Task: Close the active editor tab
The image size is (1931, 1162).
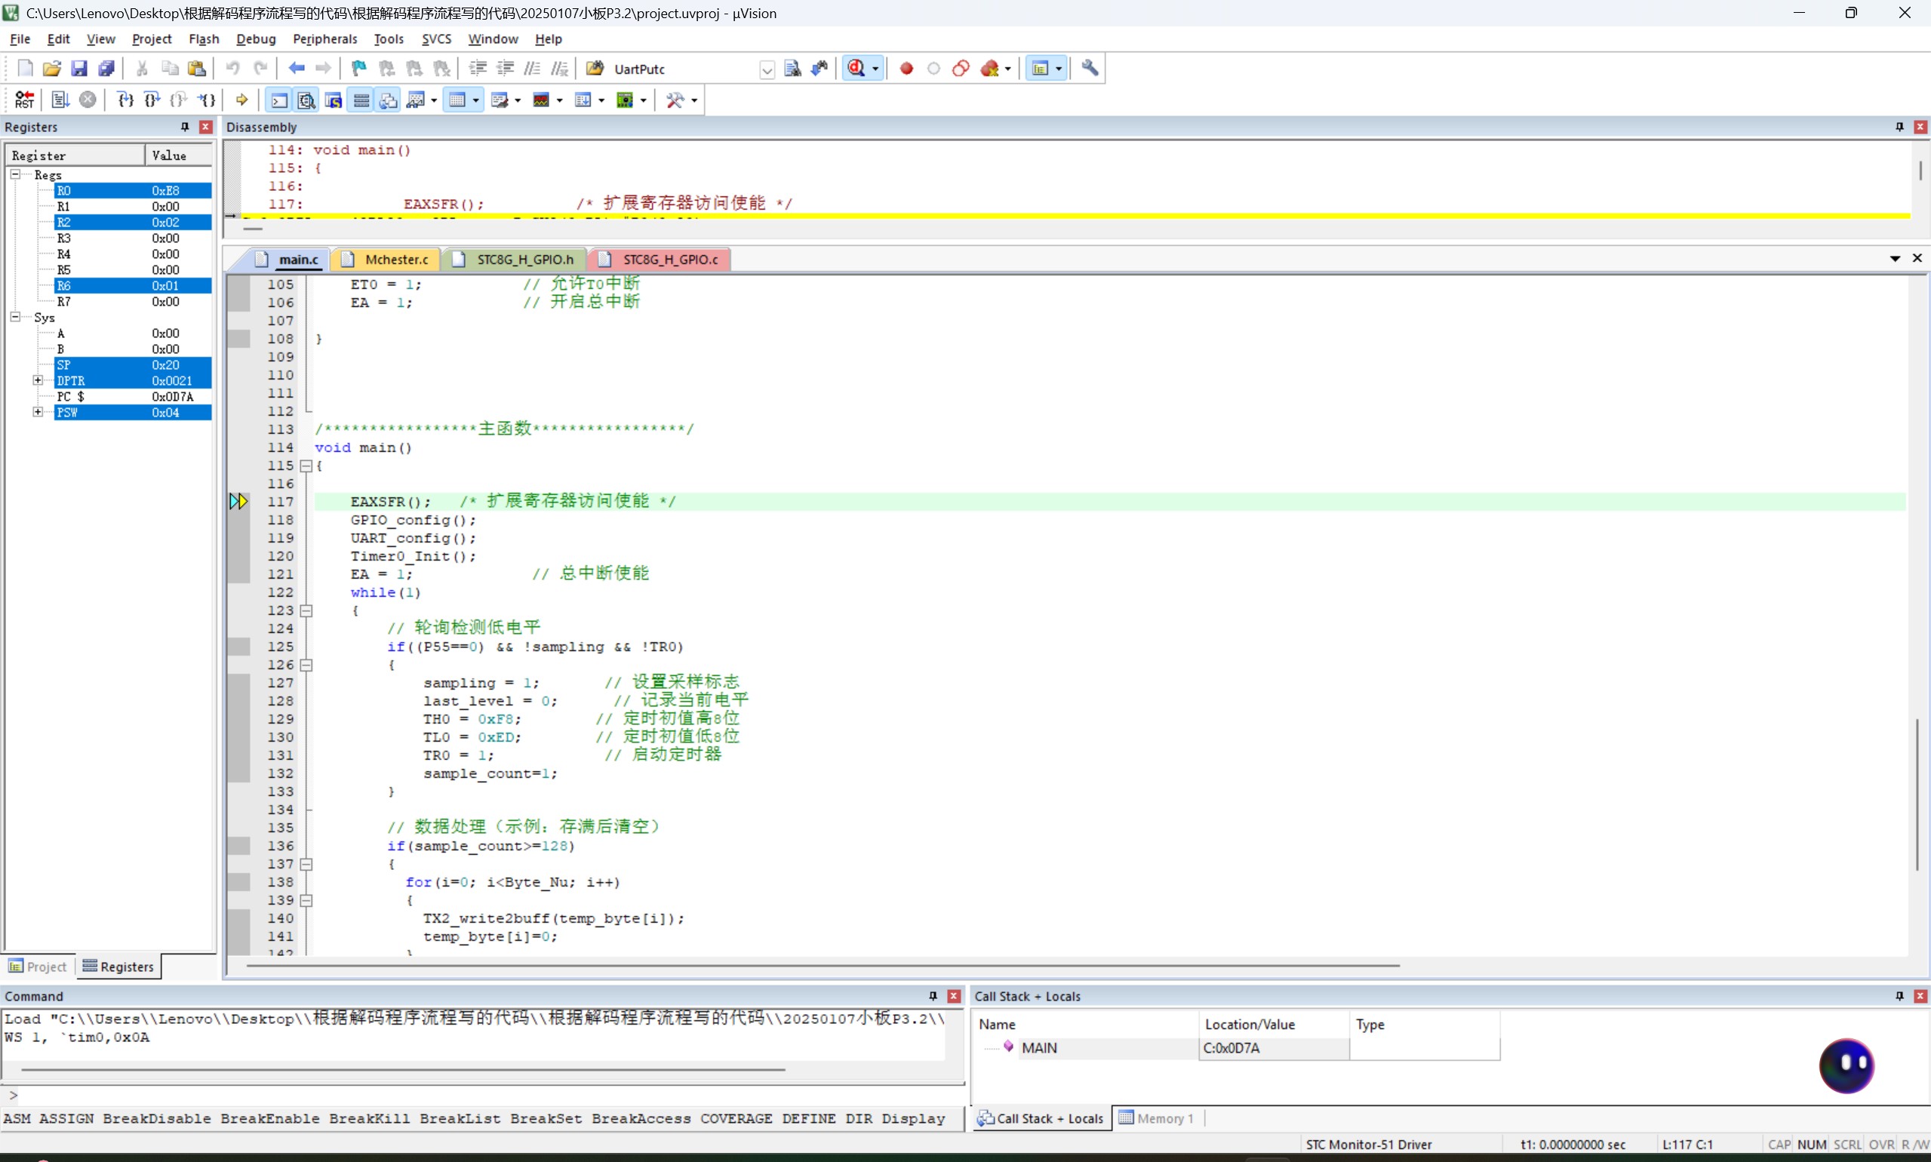Action: [x=1917, y=258]
